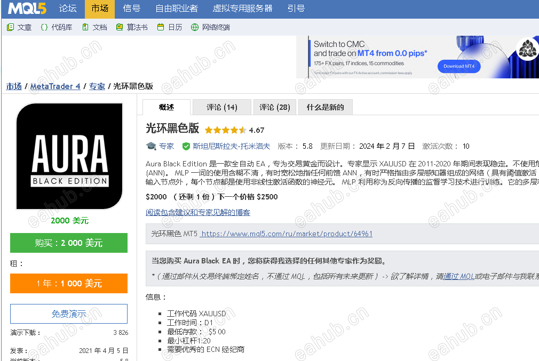
Task: Click the 激活次数: 10 text
Action: click(x=446, y=146)
